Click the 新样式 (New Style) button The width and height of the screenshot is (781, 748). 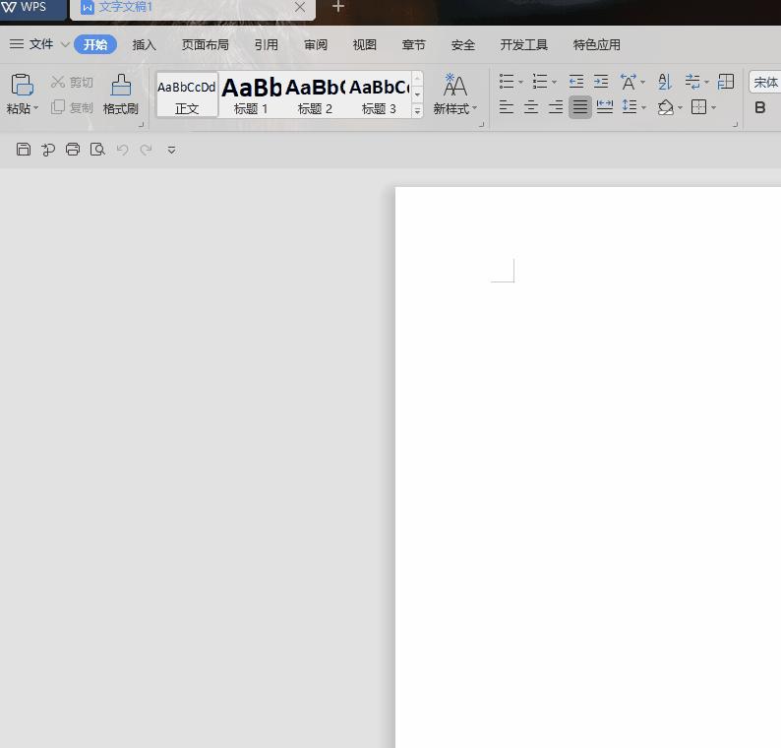tap(454, 94)
